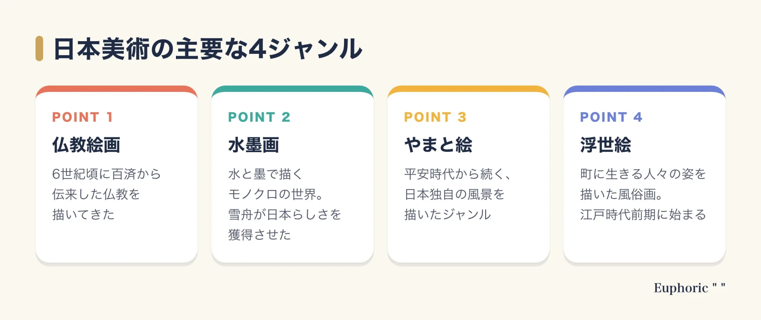Click the やまと絵 heading

coord(438,145)
